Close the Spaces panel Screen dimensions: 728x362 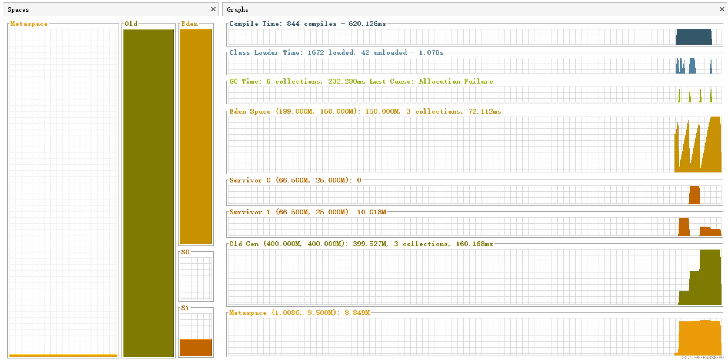click(213, 9)
